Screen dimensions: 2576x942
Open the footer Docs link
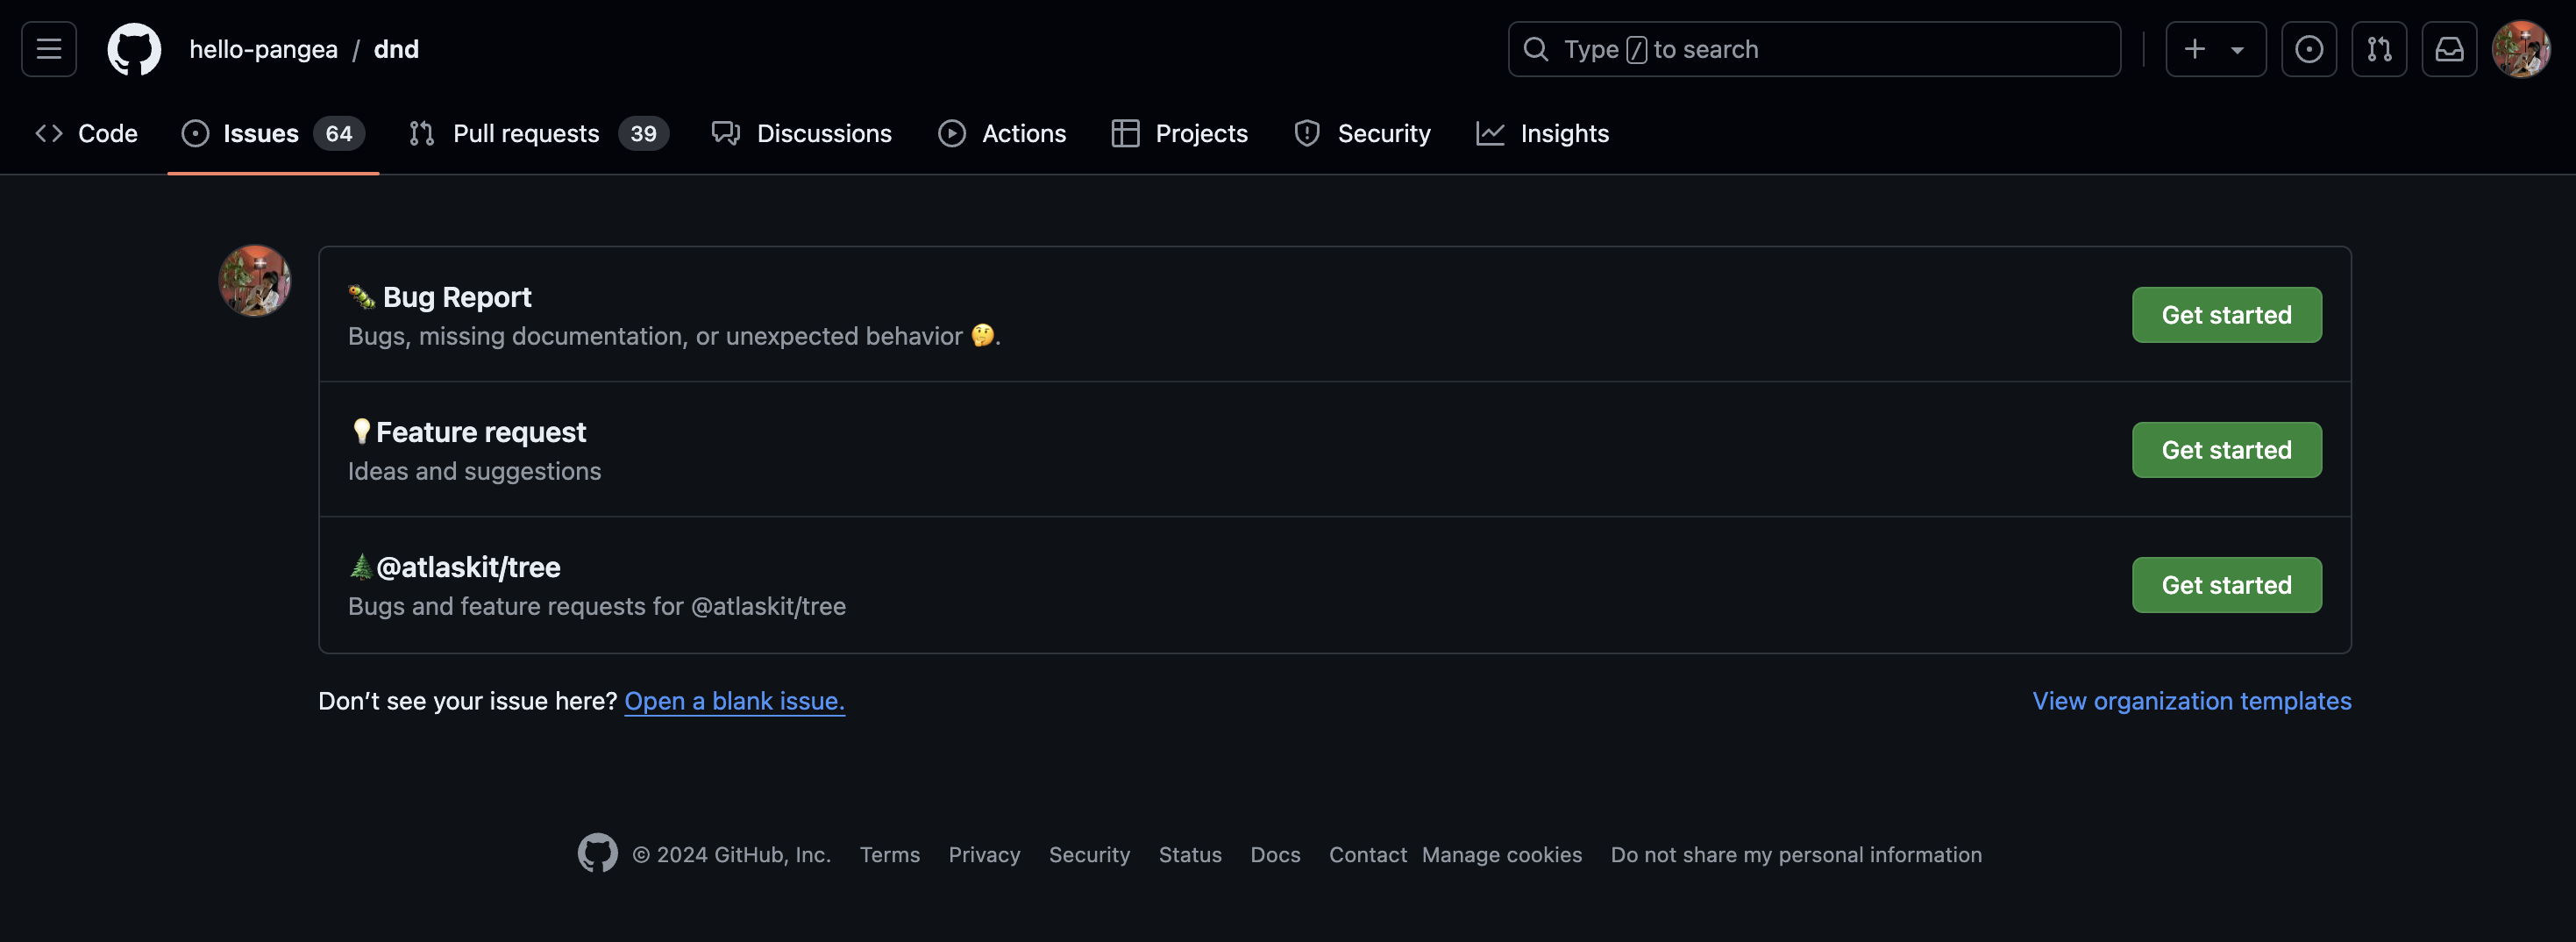click(1275, 855)
